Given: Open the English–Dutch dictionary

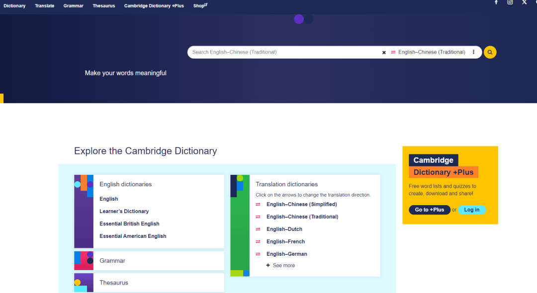Looking at the screenshot, I should tap(284, 229).
